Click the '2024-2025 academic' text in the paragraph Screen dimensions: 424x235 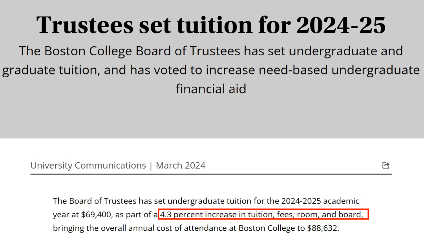tap(320, 201)
